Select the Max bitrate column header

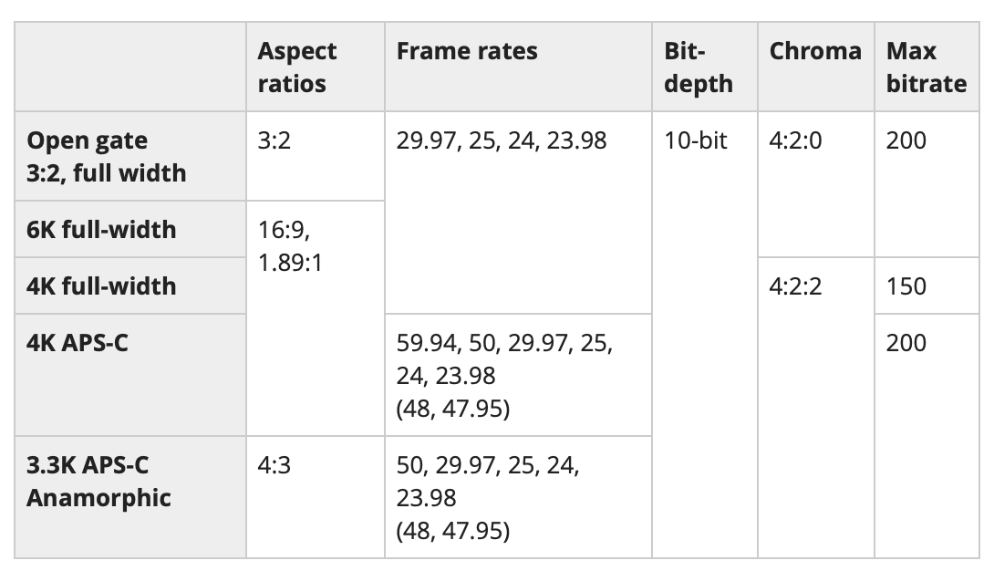[x=926, y=67]
